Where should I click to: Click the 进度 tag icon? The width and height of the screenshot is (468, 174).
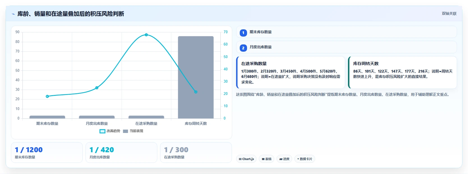pos(281,159)
